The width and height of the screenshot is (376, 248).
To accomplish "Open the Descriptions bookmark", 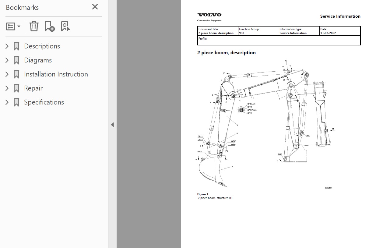I will tap(42, 46).
